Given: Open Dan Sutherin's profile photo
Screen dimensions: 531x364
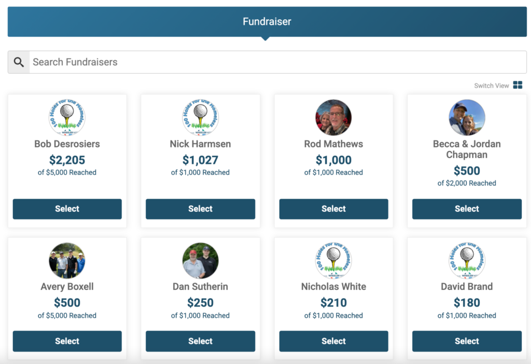Looking at the screenshot, I should [x=200, y=260].
